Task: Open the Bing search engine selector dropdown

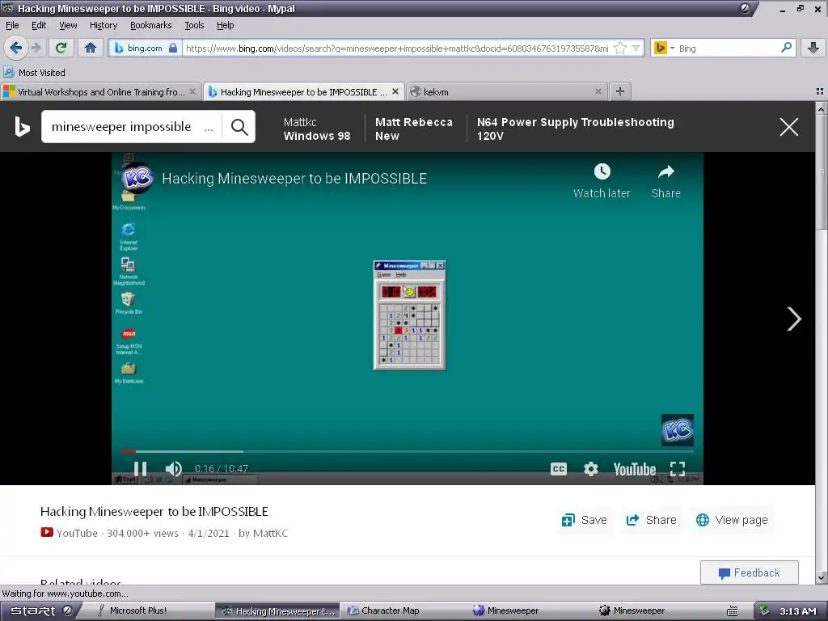Action: (665, 49)
